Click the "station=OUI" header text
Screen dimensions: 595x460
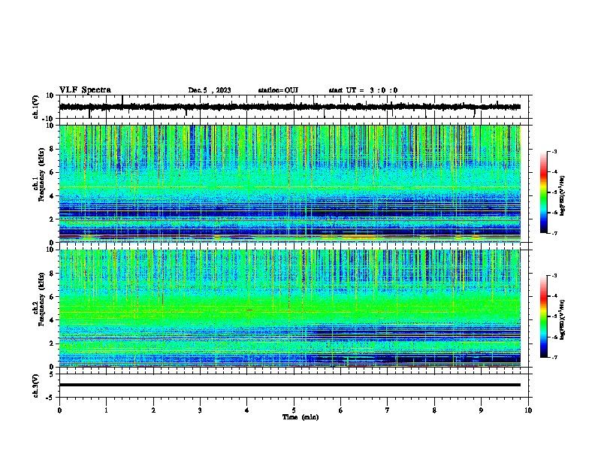278,90
